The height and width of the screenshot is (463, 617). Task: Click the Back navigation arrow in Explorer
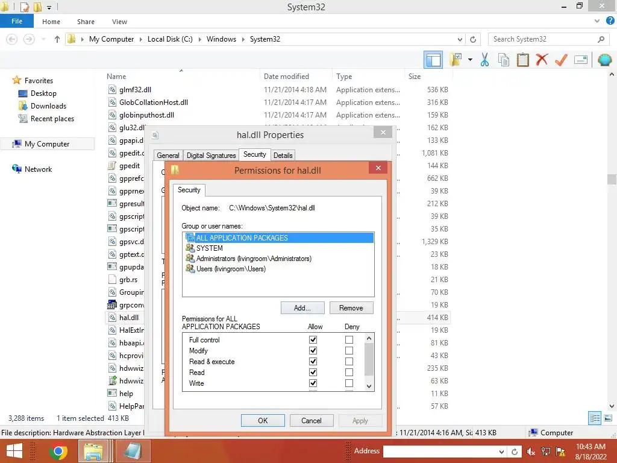coord(12,39)
